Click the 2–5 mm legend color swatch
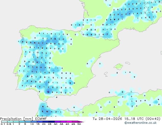162x125 pixels. pos(22,122)
